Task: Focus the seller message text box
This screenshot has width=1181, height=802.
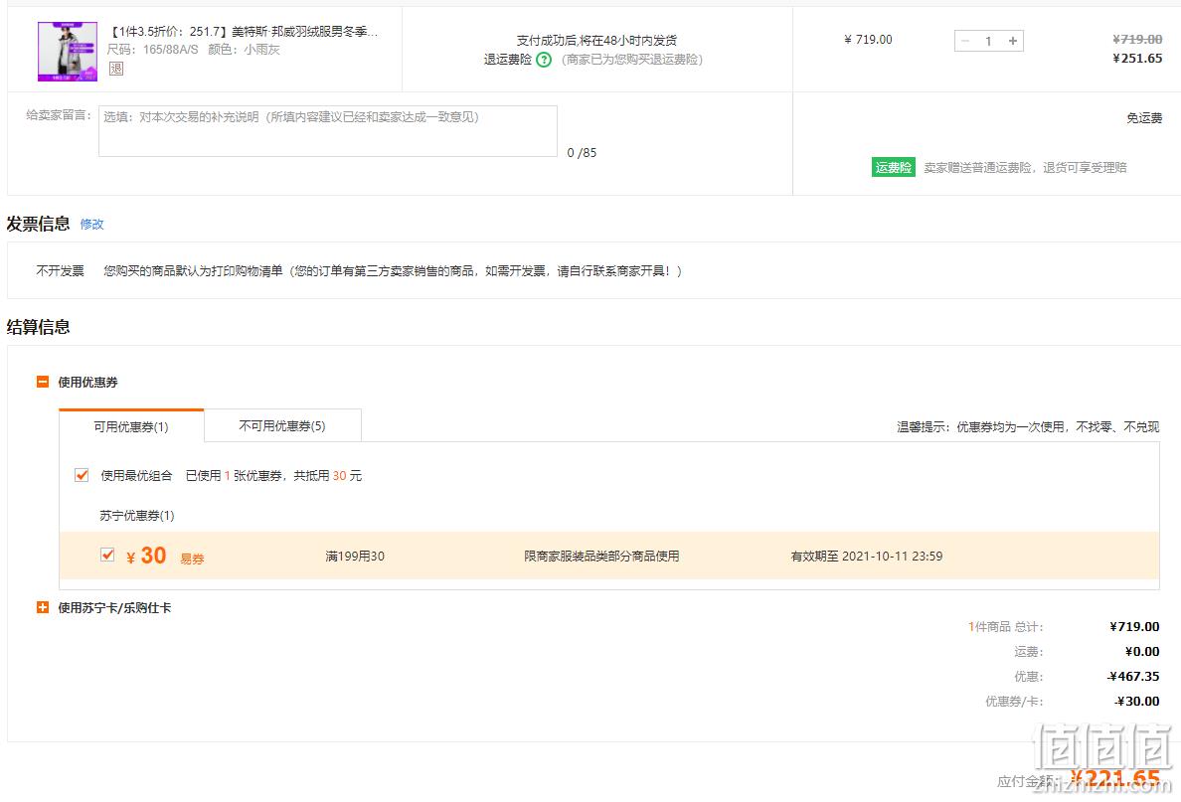Action: pyautogui.click(x=328, y=131)
